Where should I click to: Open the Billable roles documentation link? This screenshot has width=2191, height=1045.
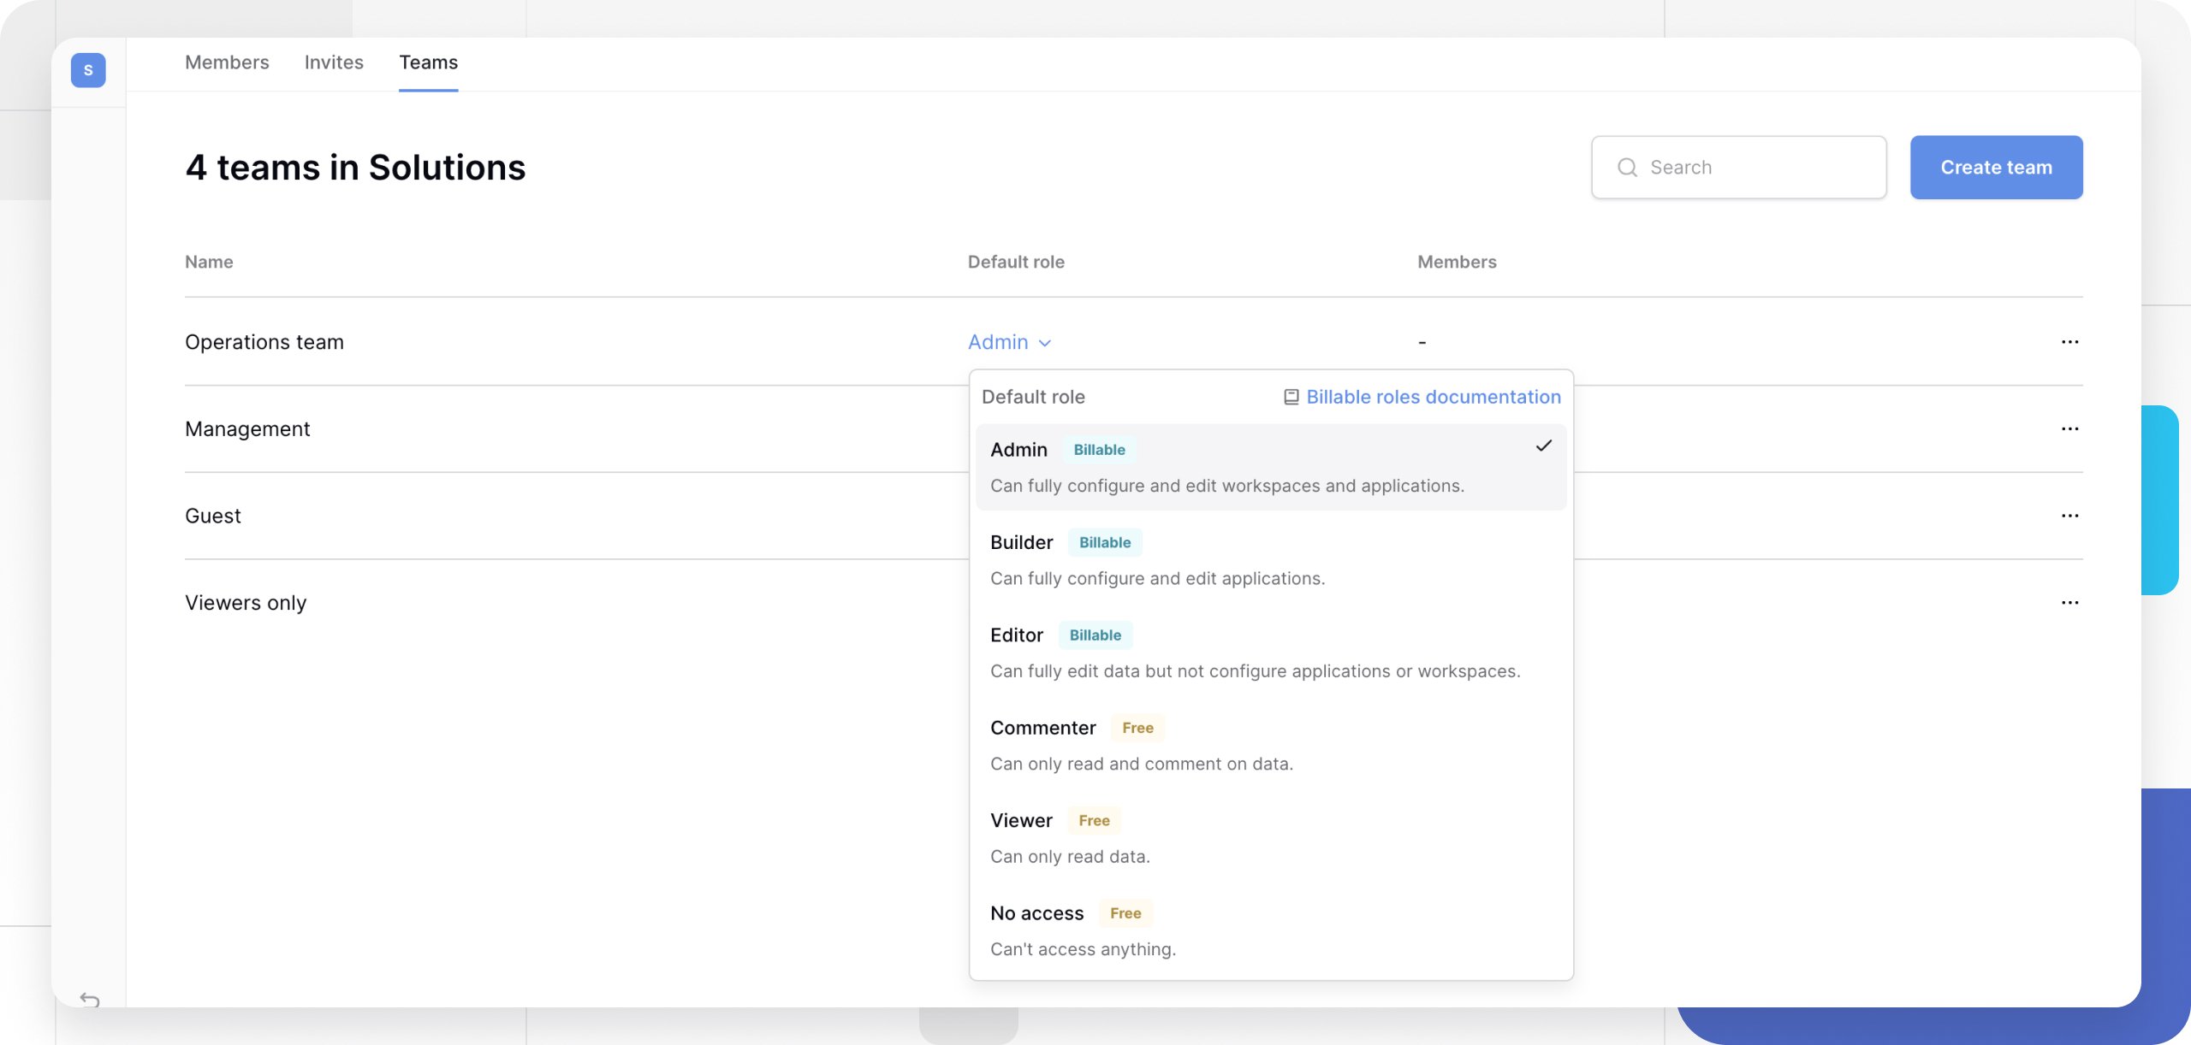1433,396
